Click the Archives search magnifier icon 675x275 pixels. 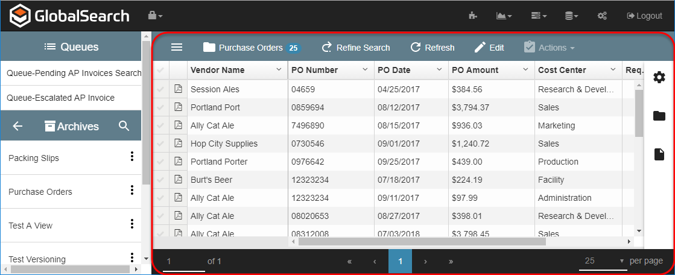point(124,126)
